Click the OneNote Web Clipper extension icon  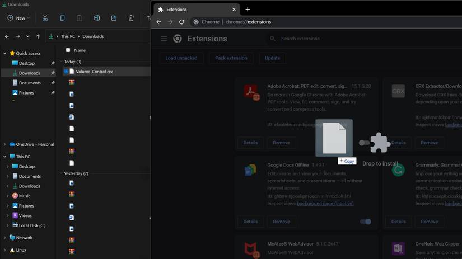coord(398,249)
